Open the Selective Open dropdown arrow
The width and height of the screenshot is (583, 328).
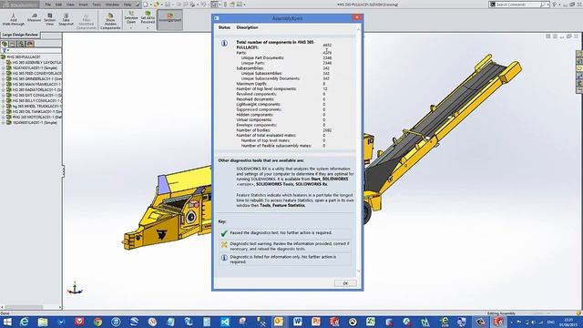131,27
